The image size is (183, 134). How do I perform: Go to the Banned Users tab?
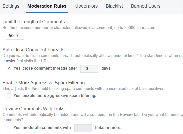[x=146, y=6]
